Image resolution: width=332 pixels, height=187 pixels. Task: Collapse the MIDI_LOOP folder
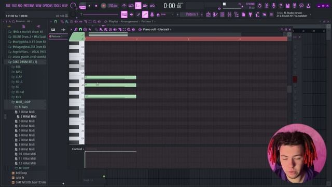[23, 102]
